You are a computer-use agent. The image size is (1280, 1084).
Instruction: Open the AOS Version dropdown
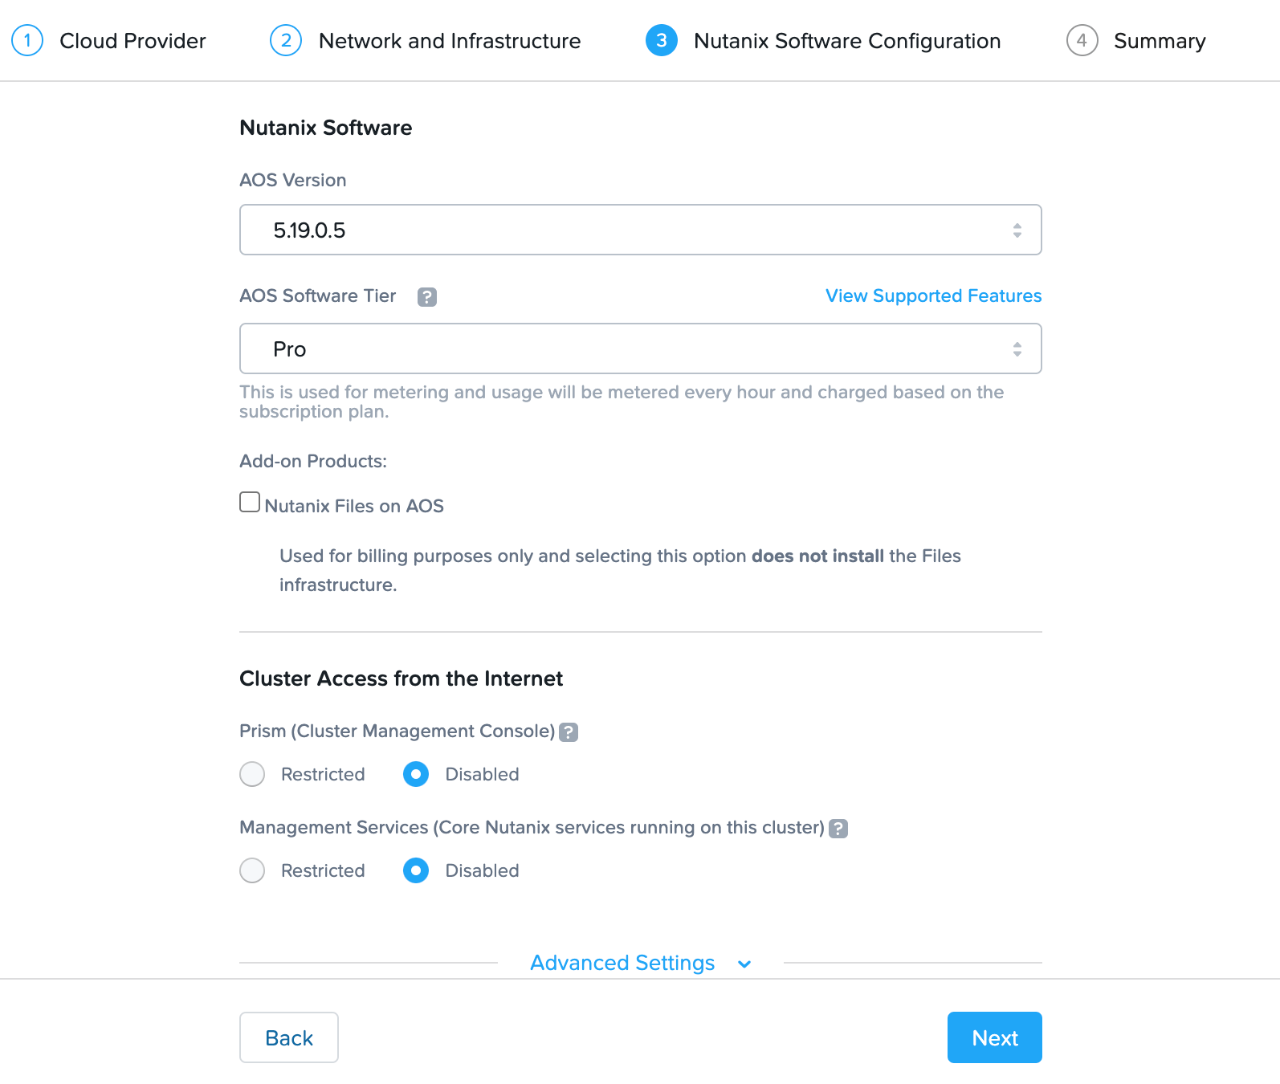(640, 230)
